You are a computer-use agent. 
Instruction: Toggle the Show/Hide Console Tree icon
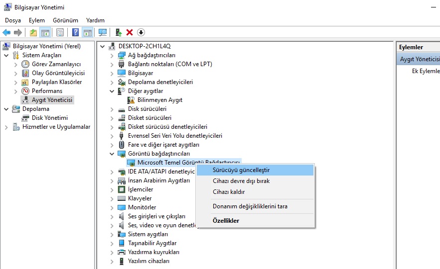[45, 32]
